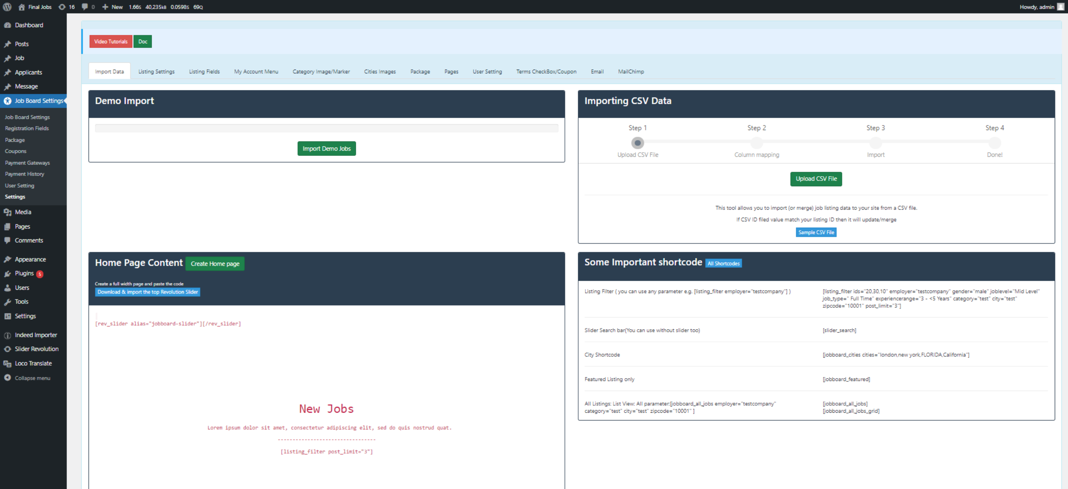This screenshot has height=489, width=1068.
Task: Click the Posts pin icon in sidebar
Action: pos(8,44)
